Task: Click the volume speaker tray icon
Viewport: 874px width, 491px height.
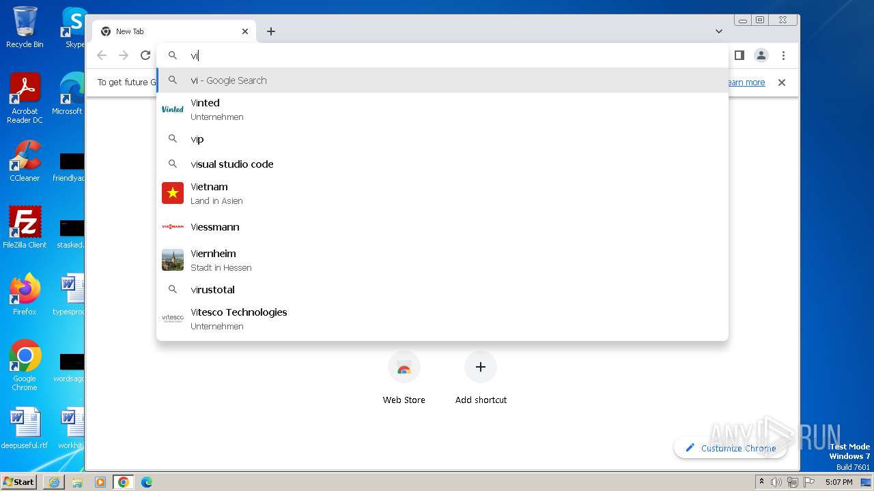Action: (776, 482)
